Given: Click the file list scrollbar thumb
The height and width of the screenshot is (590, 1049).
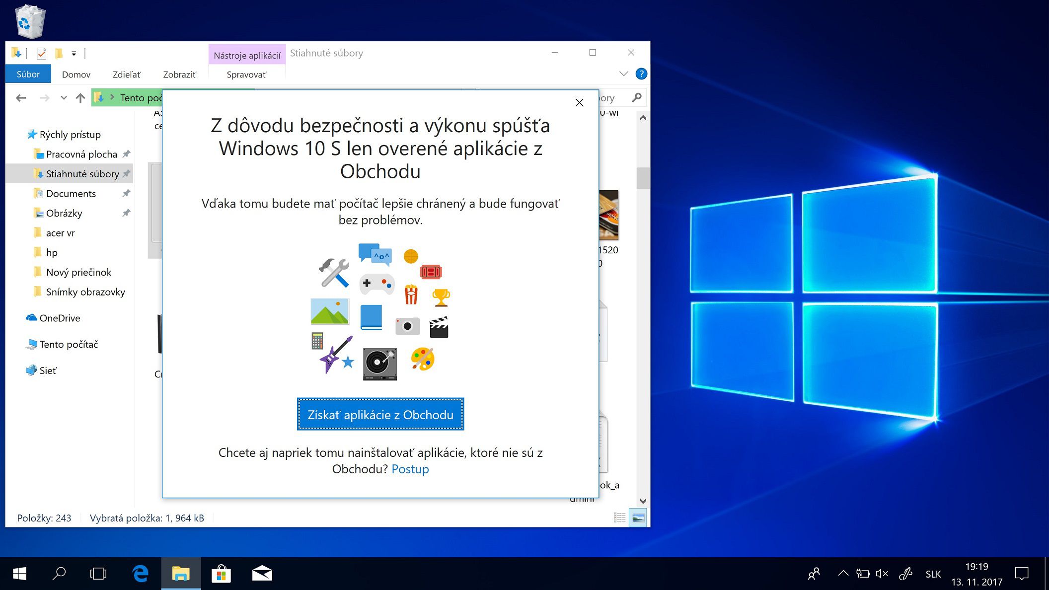Looking at the screenshot, I should point(643,178).
